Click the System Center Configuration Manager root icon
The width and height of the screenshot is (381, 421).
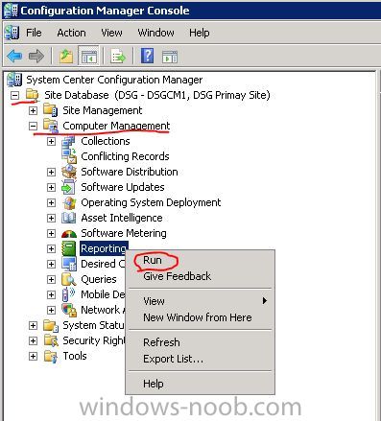tap(14, 80)
